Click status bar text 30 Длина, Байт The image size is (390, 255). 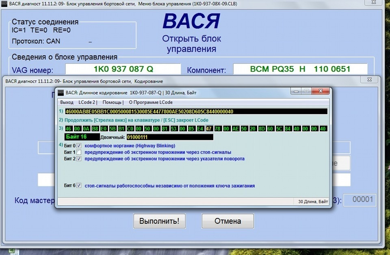coord(313,202)
